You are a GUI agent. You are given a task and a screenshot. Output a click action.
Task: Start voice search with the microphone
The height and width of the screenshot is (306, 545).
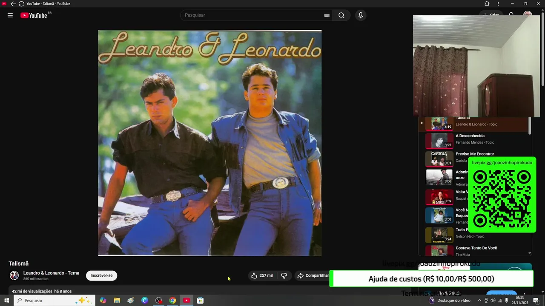361,15
